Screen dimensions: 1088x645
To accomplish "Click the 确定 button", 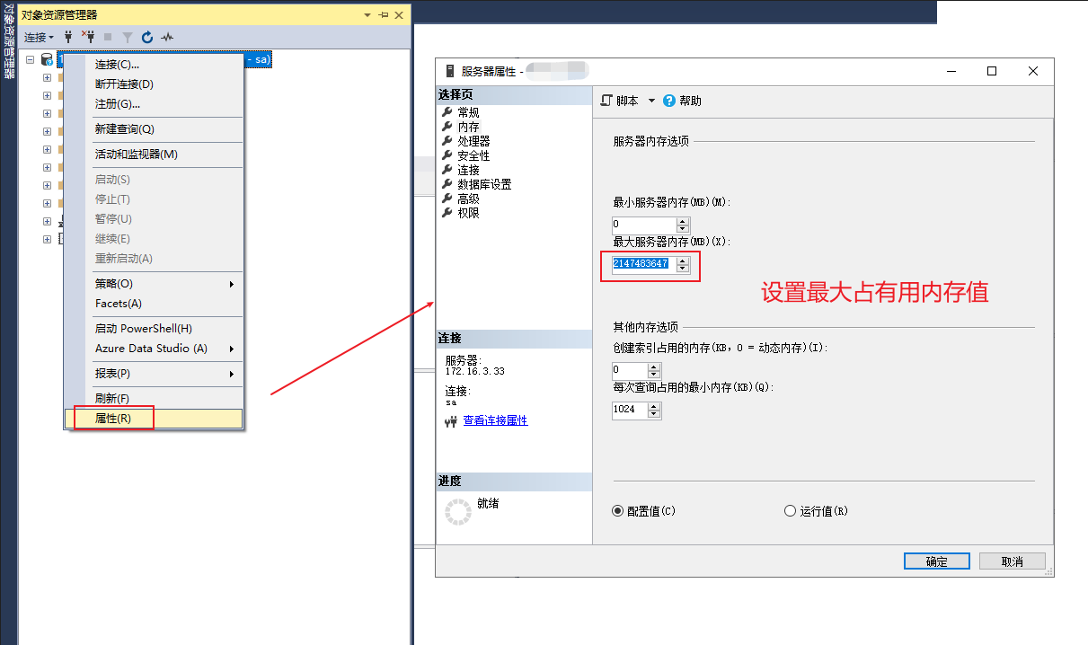I will click(x=936, y=561).
